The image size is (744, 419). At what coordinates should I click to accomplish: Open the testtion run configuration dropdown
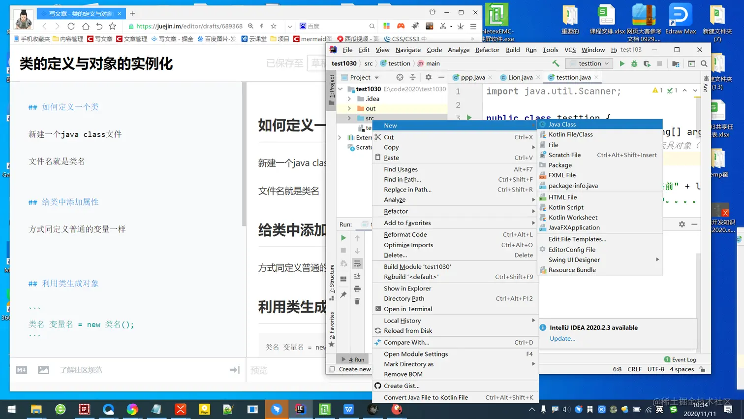coord(589,64)
